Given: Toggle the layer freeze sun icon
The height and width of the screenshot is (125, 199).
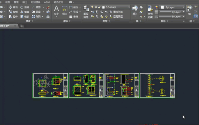Looking at the screenshot, I should point(96,7).
